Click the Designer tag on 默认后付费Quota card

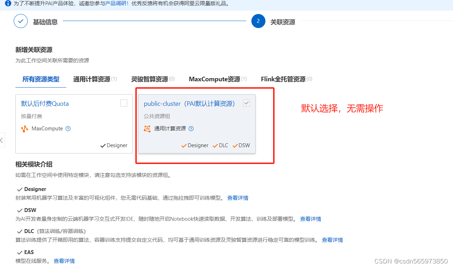[x=114, y=145]
